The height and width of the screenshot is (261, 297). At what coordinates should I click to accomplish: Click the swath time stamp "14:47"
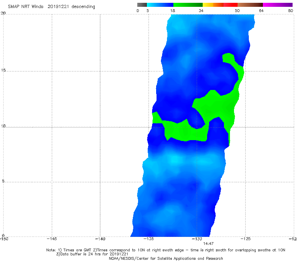click(208, 244)
